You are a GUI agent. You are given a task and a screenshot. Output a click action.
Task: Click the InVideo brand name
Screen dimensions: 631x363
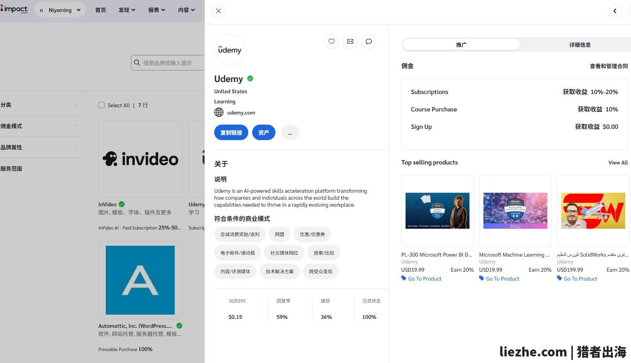107,204
